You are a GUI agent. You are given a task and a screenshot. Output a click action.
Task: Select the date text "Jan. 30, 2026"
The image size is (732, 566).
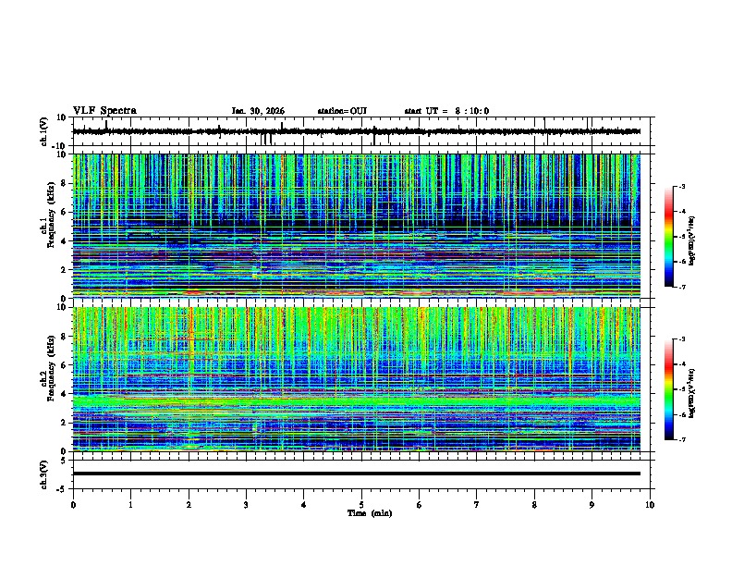(258, 111)
